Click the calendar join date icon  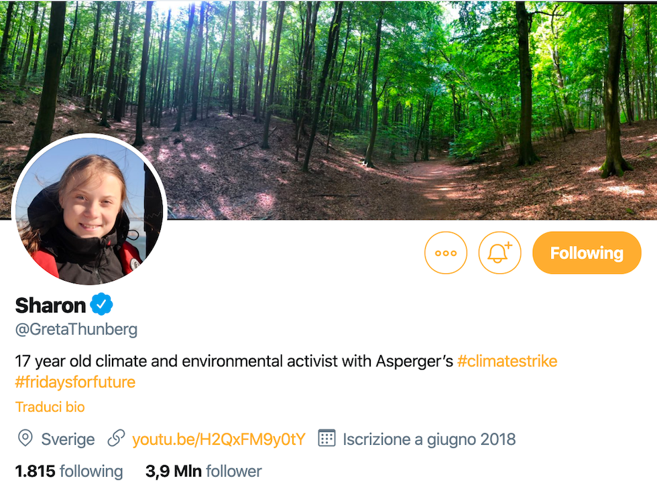point(326,439)
